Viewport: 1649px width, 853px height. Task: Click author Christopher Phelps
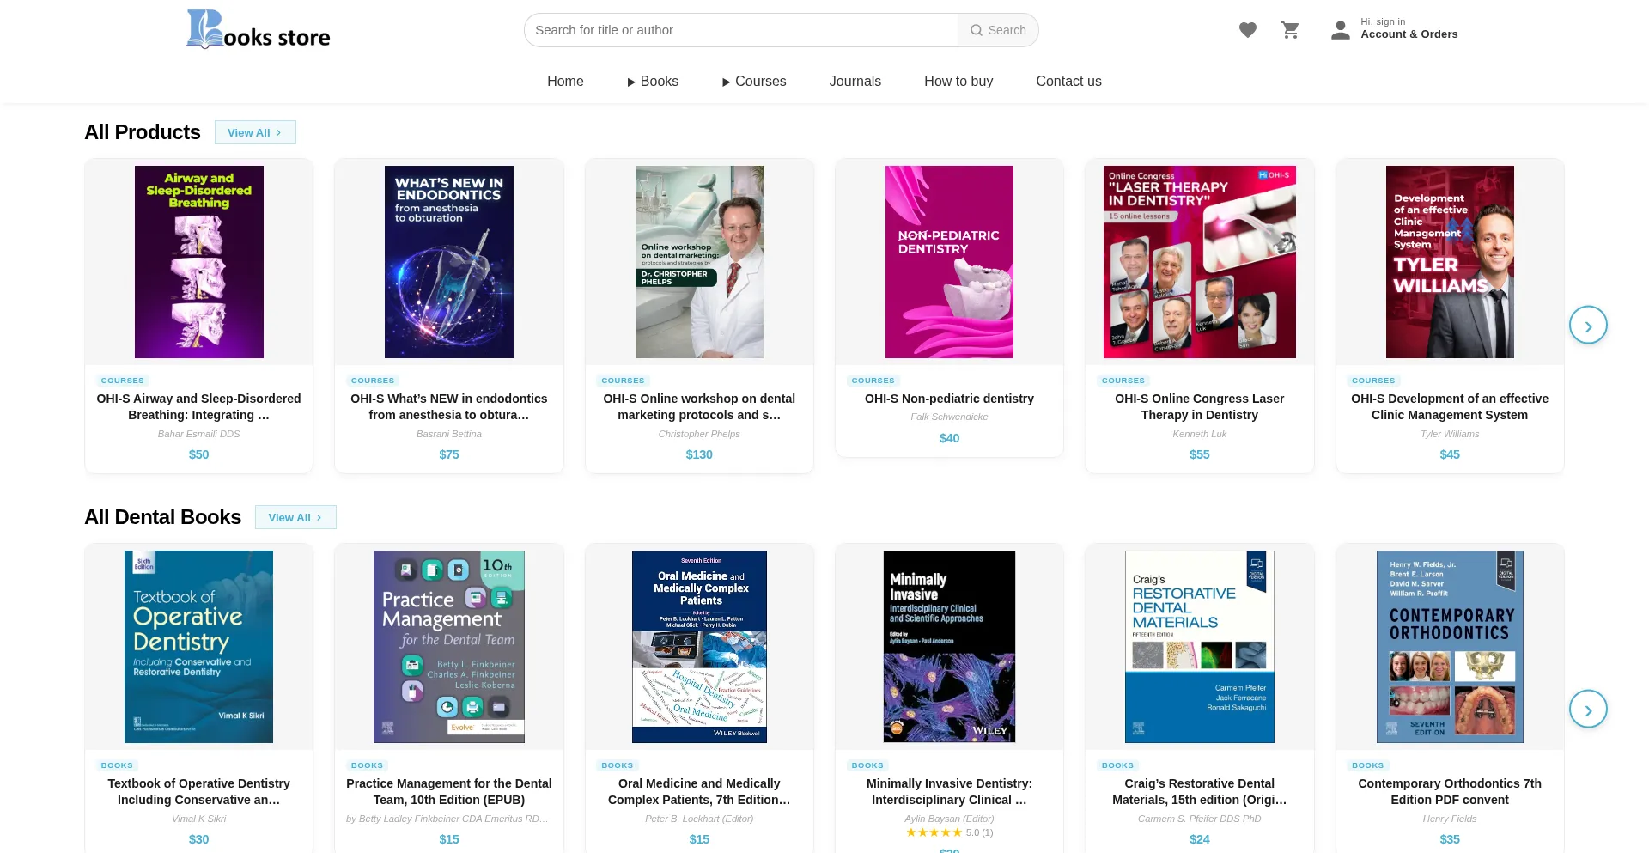pos(699,434)
